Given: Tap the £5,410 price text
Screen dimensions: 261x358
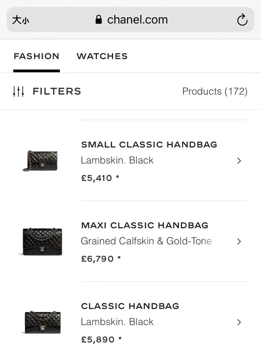Looking at the screenshot, I should click(x=97, y=178).
